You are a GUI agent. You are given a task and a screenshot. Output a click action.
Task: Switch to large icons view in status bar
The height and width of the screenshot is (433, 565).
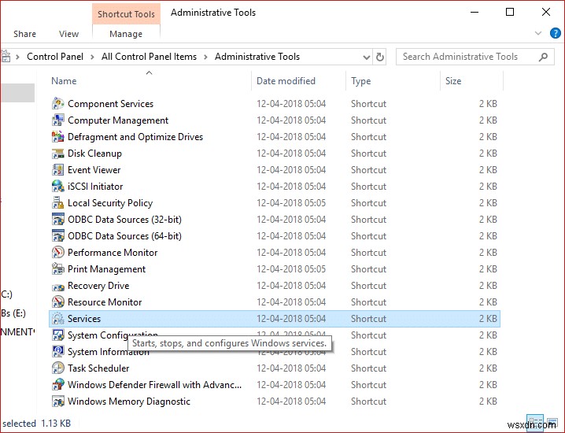tap(554, 423)
